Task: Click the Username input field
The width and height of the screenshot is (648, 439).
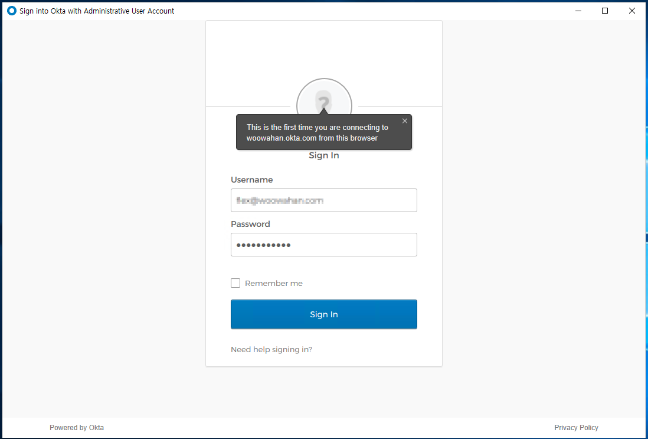Action: click(323, 200)
